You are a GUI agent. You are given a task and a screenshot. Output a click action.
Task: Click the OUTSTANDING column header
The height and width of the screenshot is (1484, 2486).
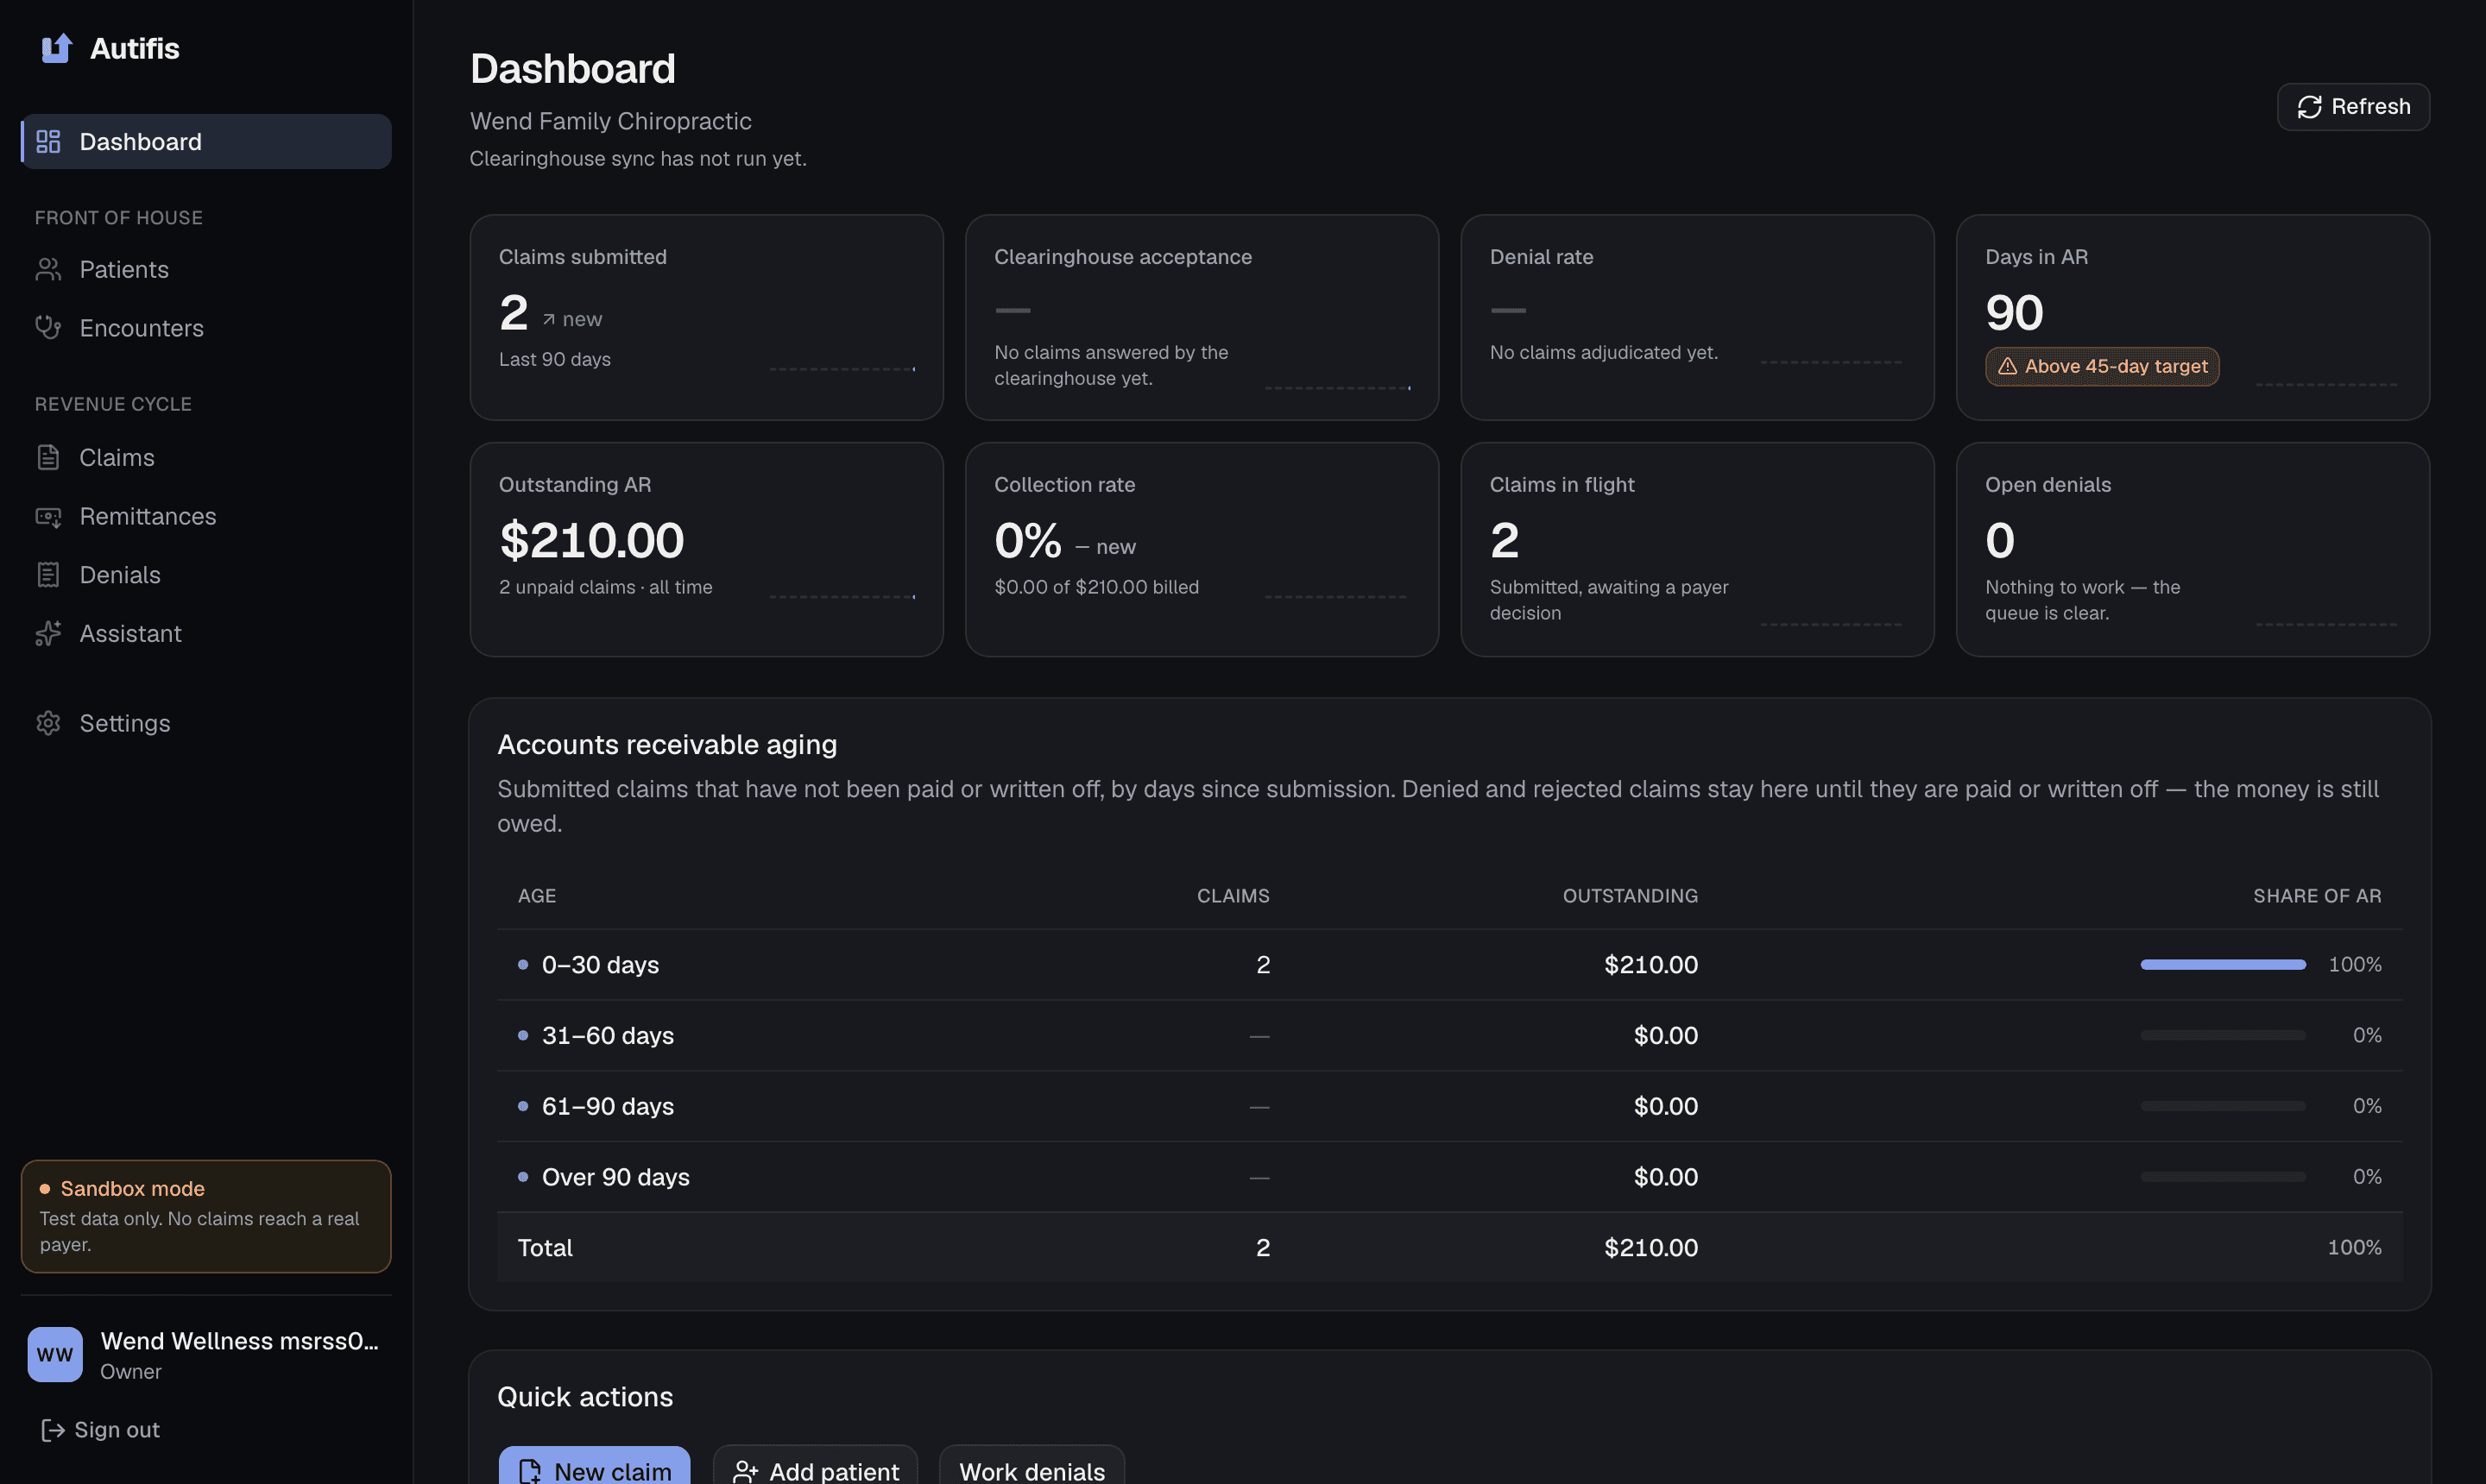(x=1630, y=896)
